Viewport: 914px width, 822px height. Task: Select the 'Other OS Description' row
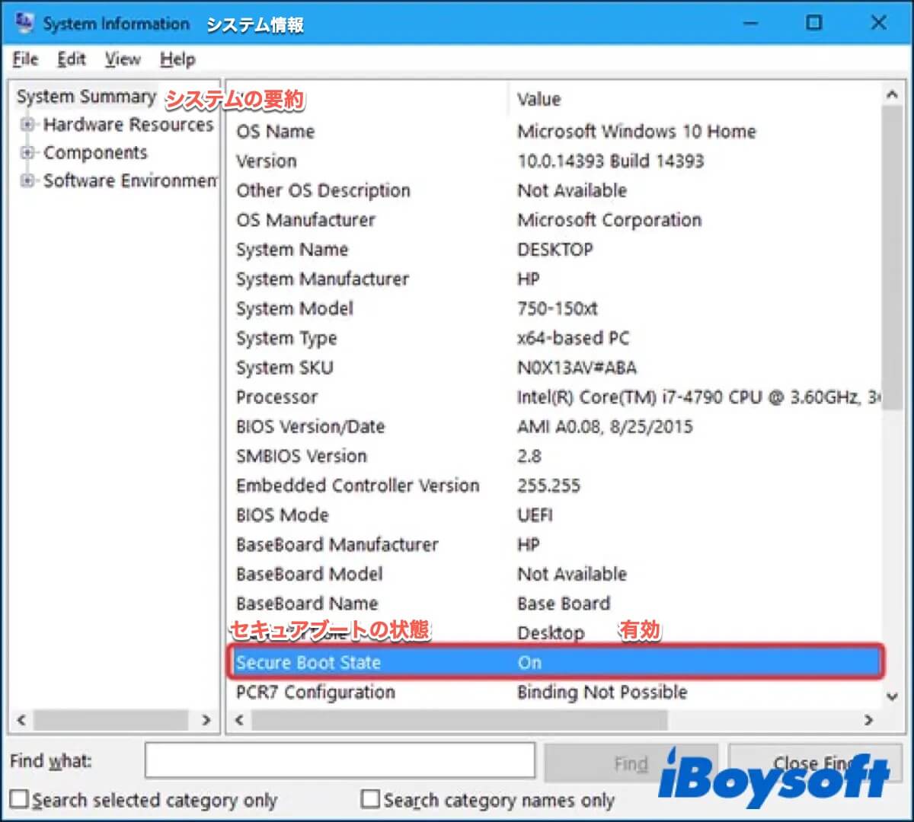tap(555, 190)
